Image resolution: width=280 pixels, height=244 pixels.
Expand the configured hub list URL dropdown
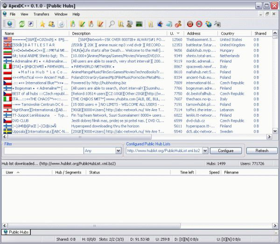click(205, 151)
